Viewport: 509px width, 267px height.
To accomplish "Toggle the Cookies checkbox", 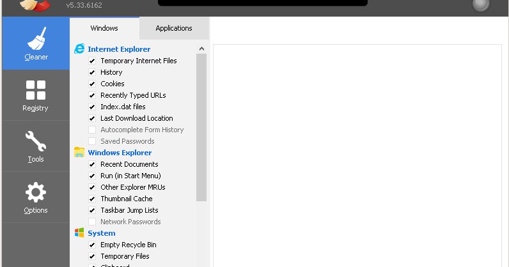I will tap(92, 84).
